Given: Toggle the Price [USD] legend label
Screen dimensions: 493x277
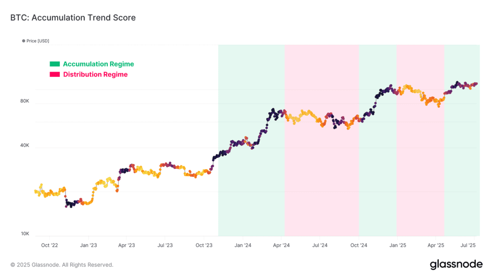Looking at the screenshot, I should point(38,41).
